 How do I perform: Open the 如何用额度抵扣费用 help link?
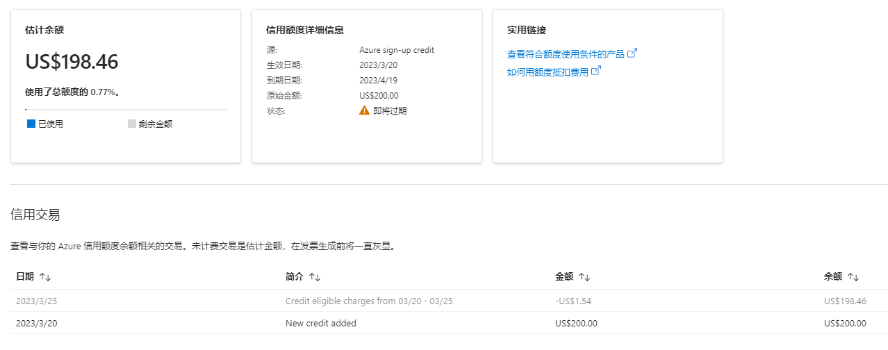click(548, 72)
